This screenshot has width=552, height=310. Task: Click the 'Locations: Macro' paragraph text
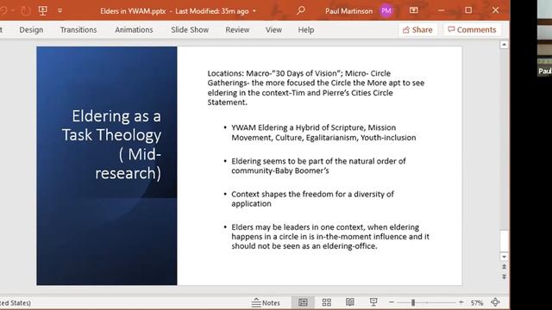click(316, 88)
